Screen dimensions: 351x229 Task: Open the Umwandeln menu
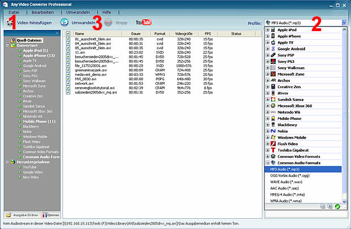[78, 12]
